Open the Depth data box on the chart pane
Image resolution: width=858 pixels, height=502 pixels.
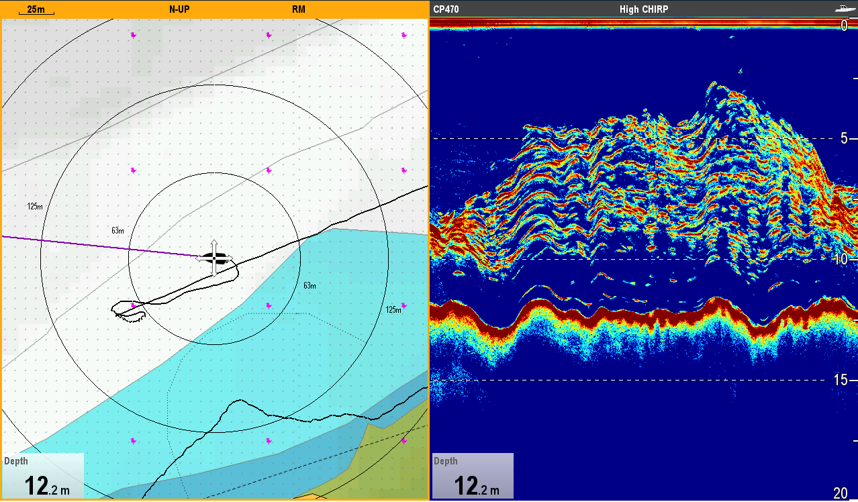[44, 476]
